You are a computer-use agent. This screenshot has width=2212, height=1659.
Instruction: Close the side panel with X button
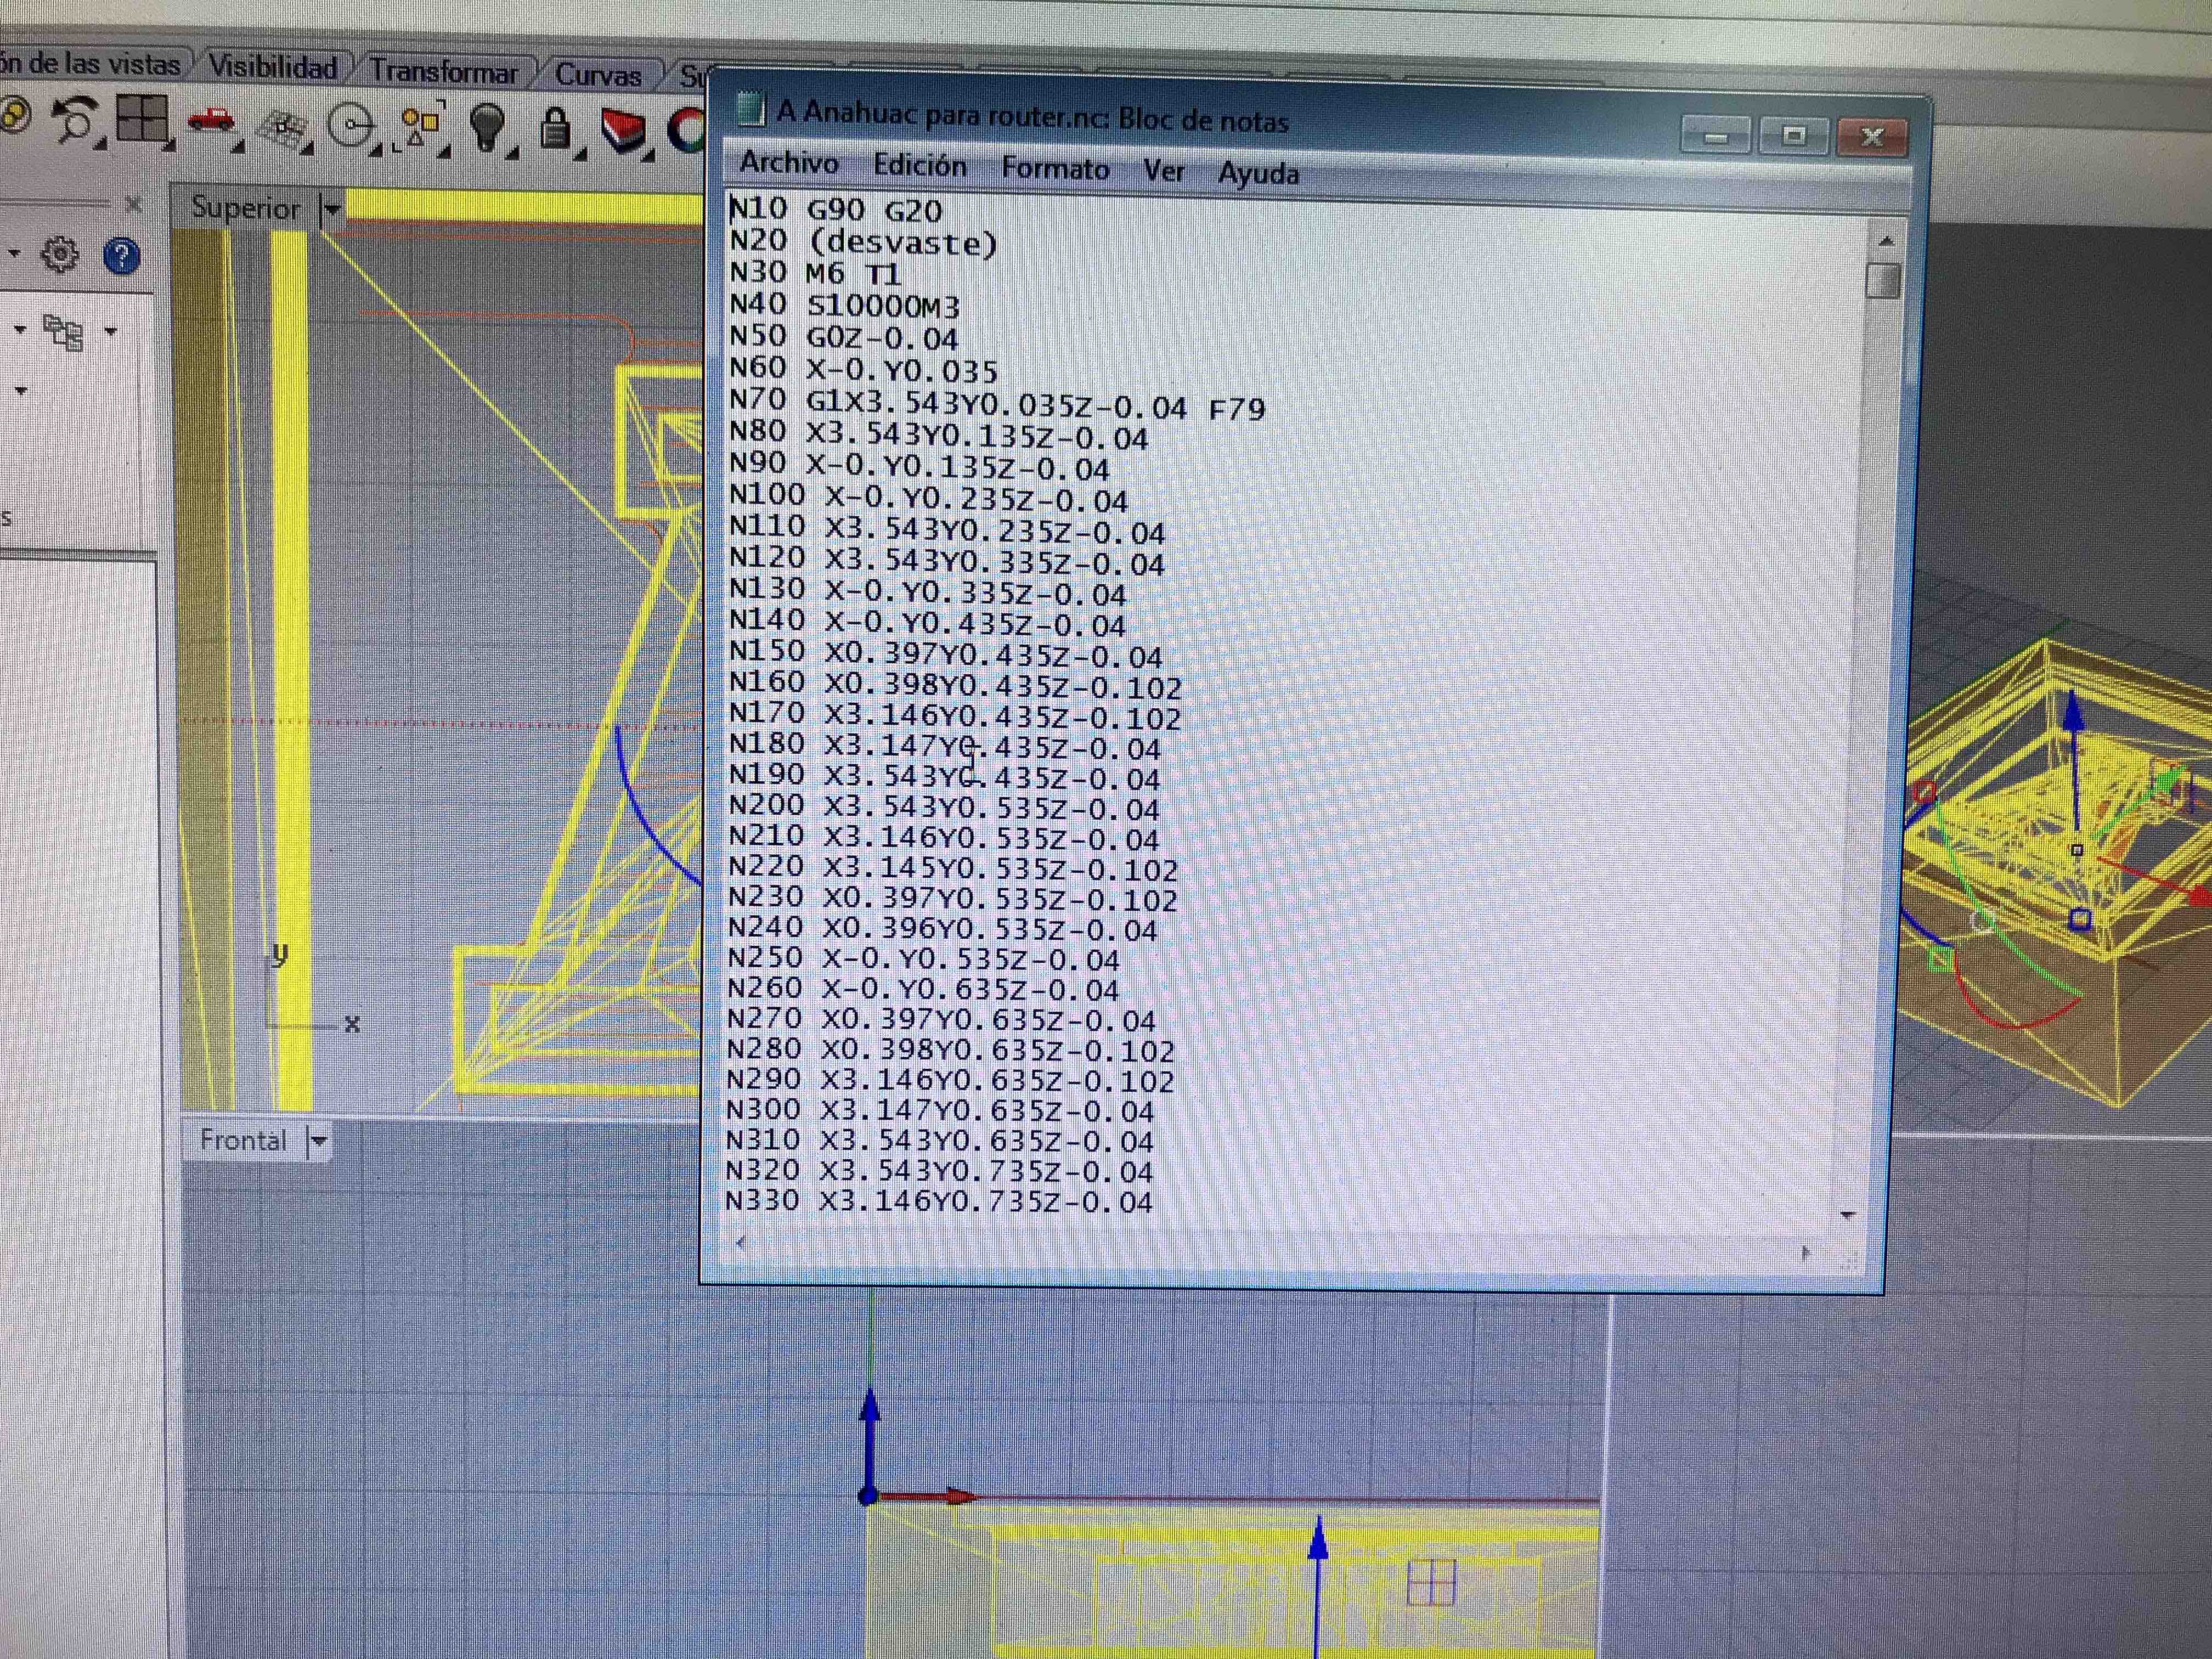pyautogui.click(x=134, y=205)
